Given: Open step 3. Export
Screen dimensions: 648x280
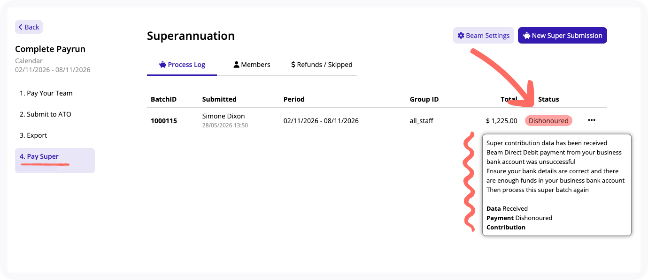Looking at the screenshot, I should pos(33,135).
